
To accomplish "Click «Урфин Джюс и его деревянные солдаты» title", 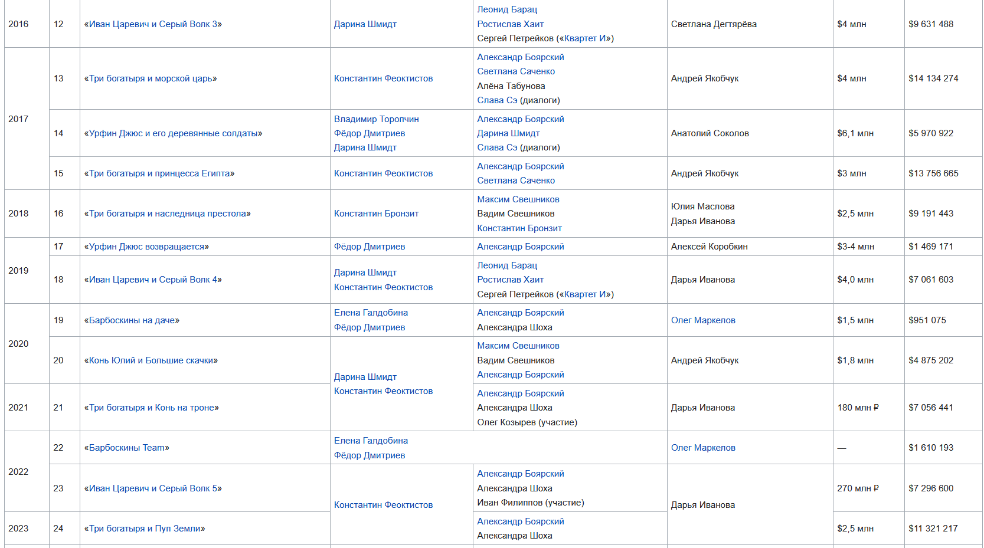I will (173, 133).
